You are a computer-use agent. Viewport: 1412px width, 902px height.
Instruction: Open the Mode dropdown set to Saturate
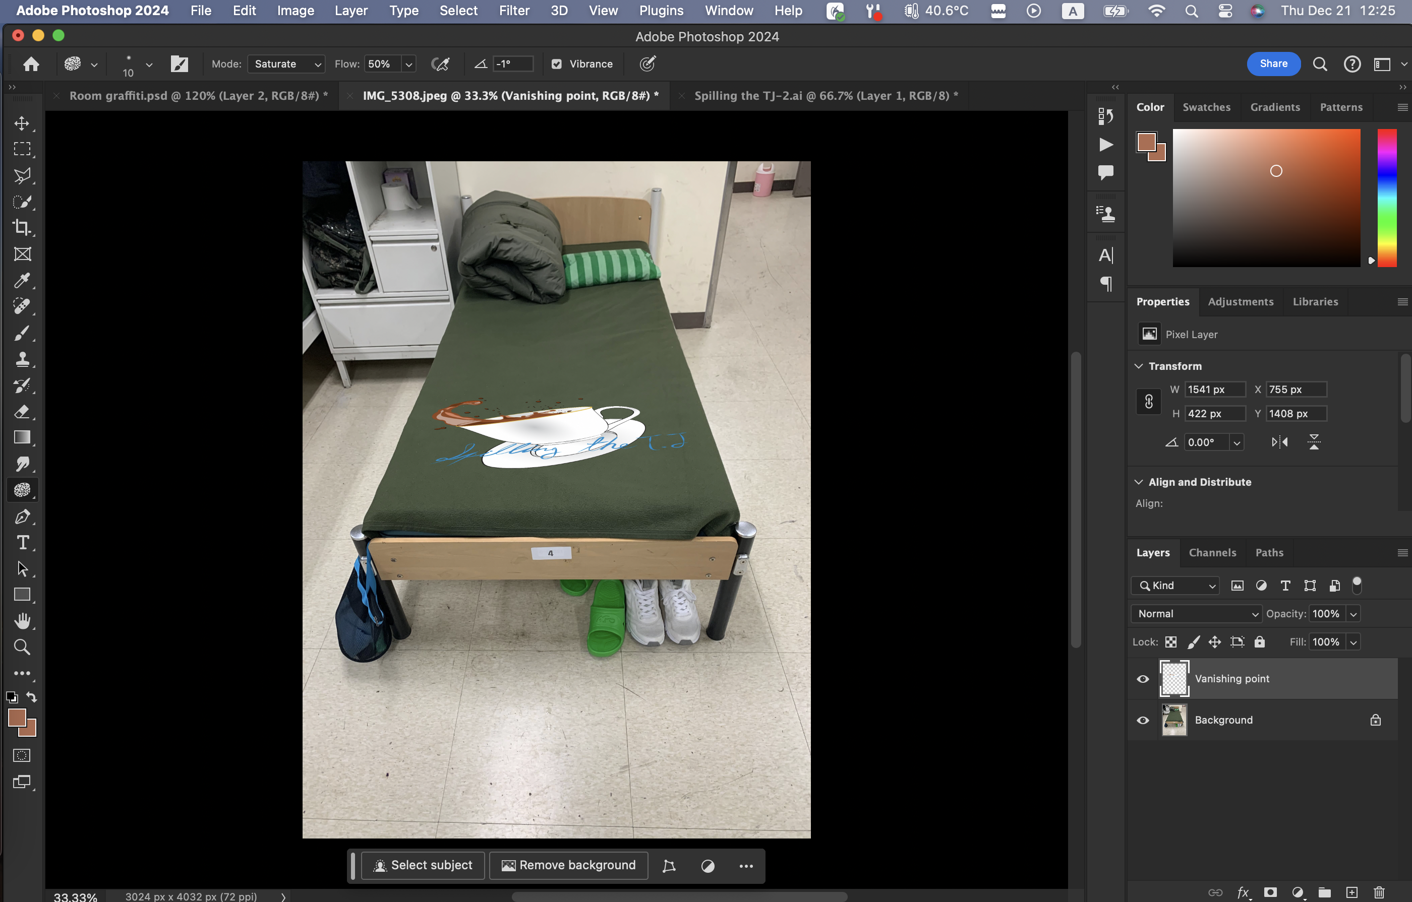click(286, 64)
